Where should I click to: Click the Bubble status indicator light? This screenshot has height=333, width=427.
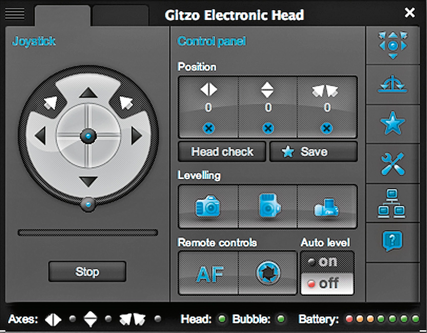[x=281, y=319]
